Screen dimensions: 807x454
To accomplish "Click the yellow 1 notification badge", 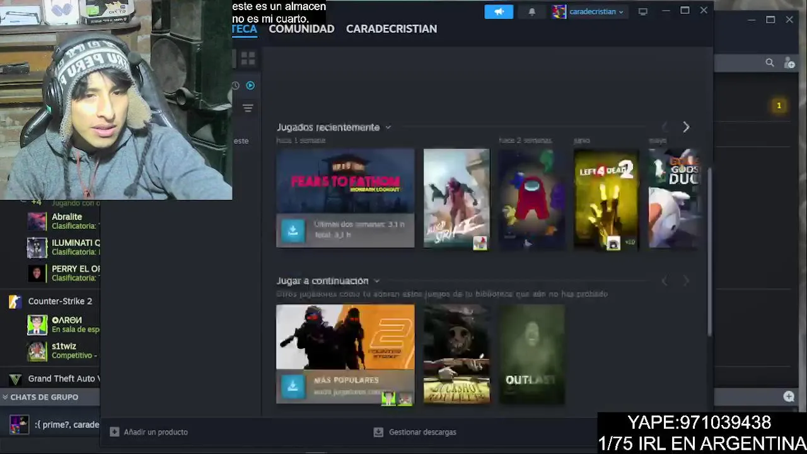I will (779, 106).
